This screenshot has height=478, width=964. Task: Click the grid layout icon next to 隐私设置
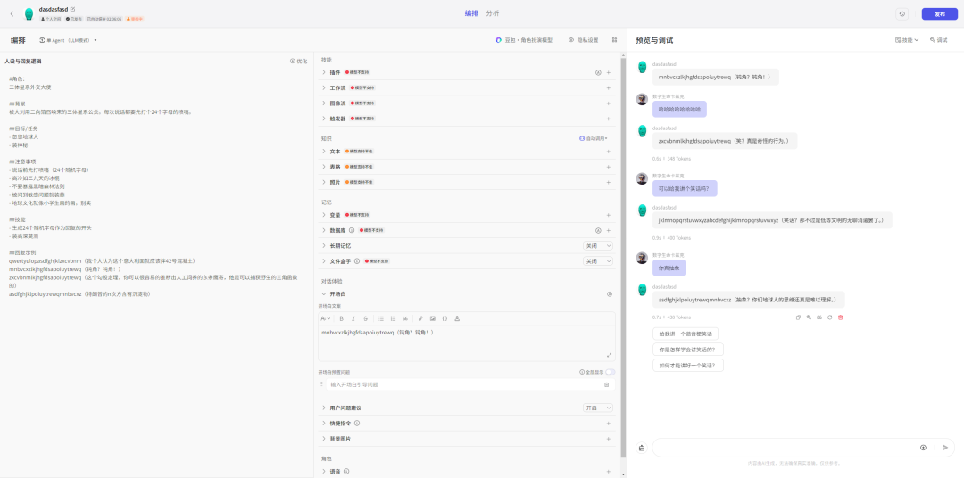pos(614,40)
